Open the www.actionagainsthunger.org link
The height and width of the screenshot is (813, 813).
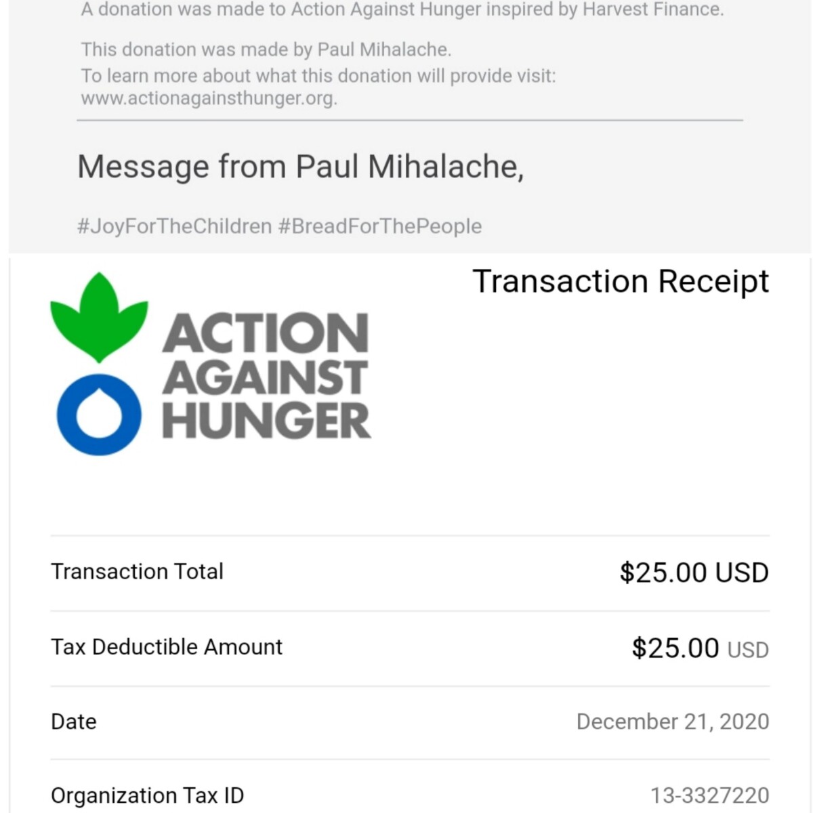(209, 98)
